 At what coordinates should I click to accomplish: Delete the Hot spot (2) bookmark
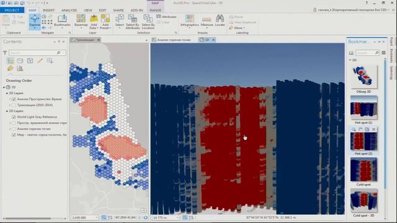pyautogui.click(x=373, y=129)
